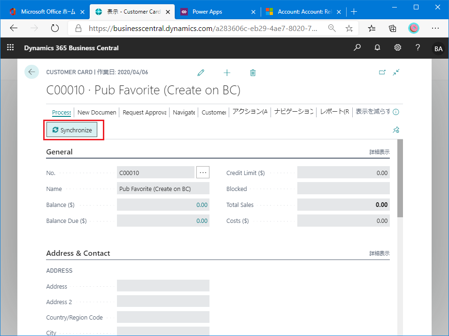
Task: Click the Blocked field
Action: (x=343, y=189)
